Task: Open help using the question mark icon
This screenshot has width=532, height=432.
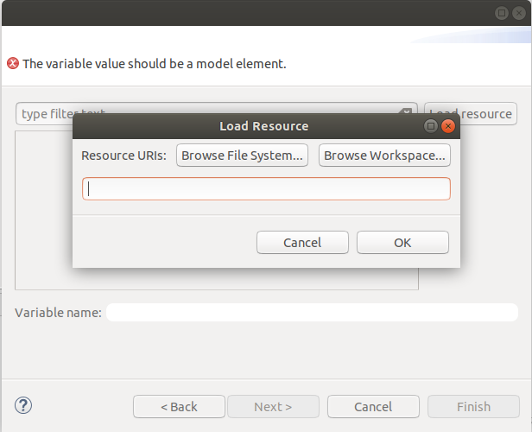Action: pos(23,405)
